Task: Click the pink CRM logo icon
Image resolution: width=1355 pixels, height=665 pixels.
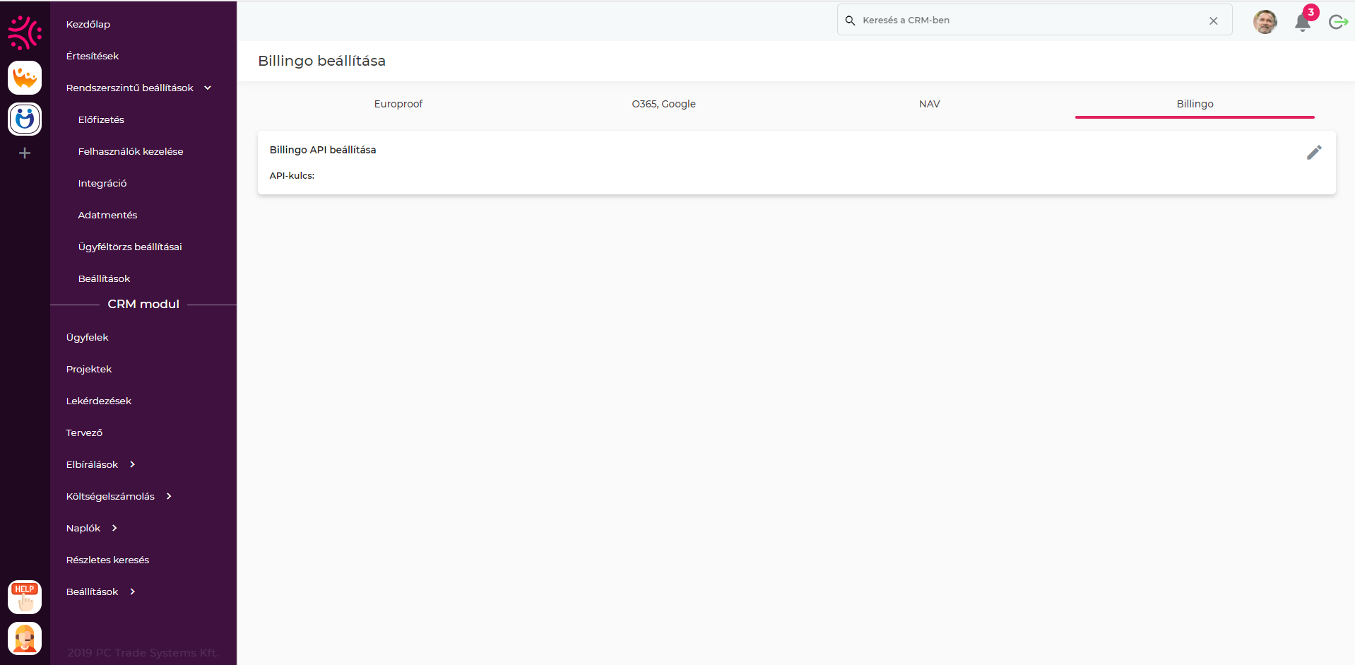Action: click(x=25, y=33)
